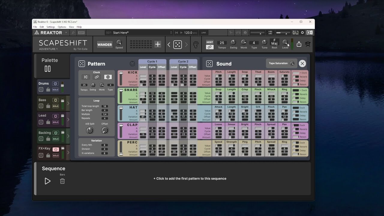The image size is (384, 216).
Task: Play the sequence
Action: click(x=47, y=181)
